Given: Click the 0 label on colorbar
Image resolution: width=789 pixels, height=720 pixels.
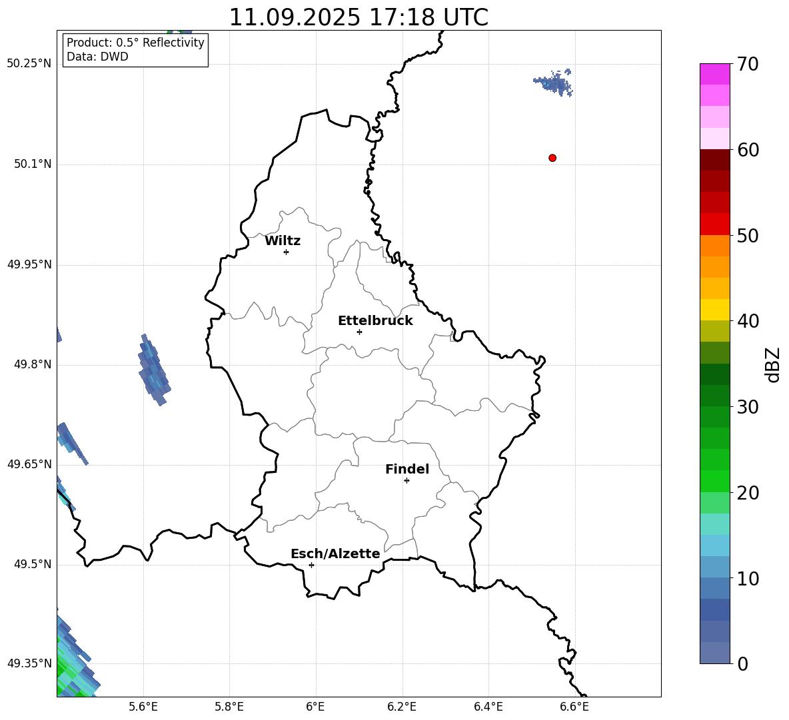Looking at the screenshot, I should click(743, 663).
